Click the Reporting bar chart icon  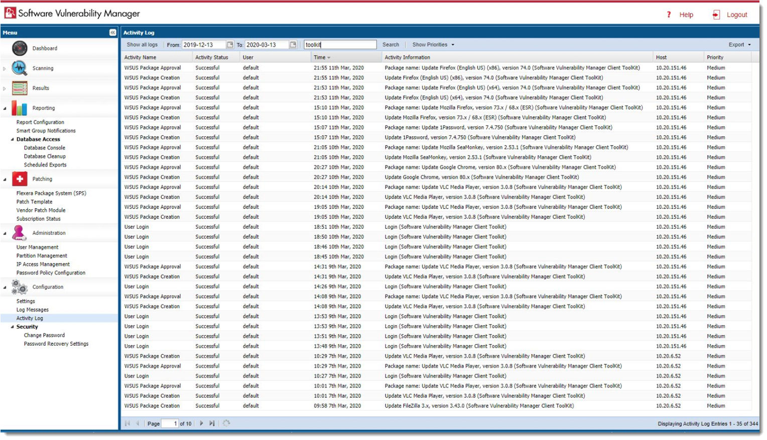click(x=20, y=108)
